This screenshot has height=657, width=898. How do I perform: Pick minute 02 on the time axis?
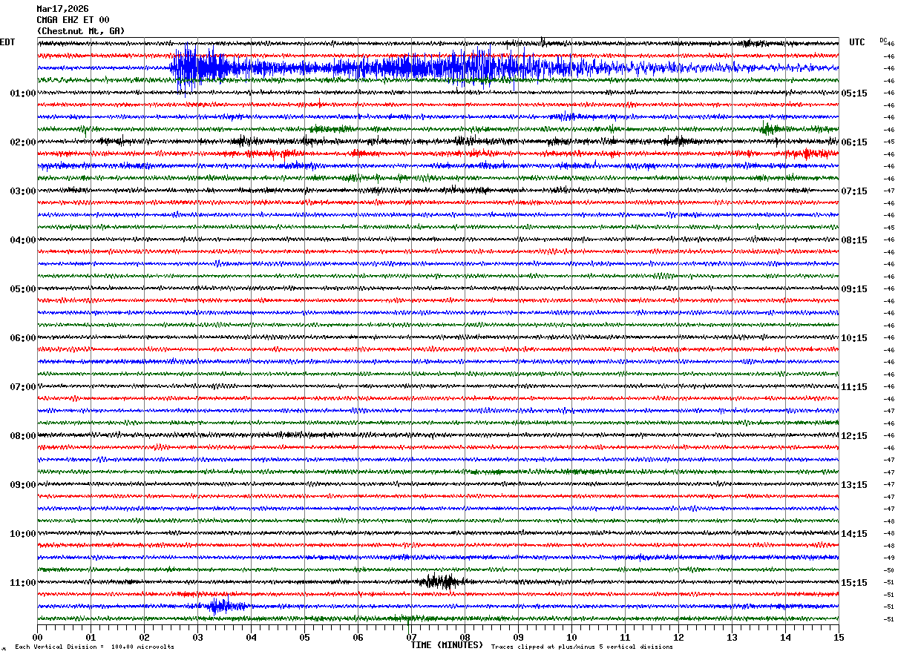tap(144, 637)
